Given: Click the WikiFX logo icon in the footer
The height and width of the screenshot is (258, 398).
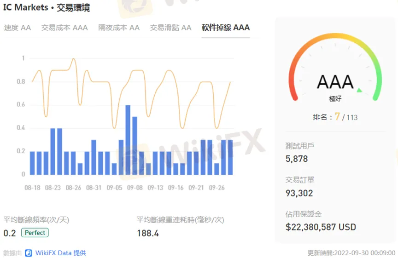Looking at the screenshot, I should tap(29, 253).
